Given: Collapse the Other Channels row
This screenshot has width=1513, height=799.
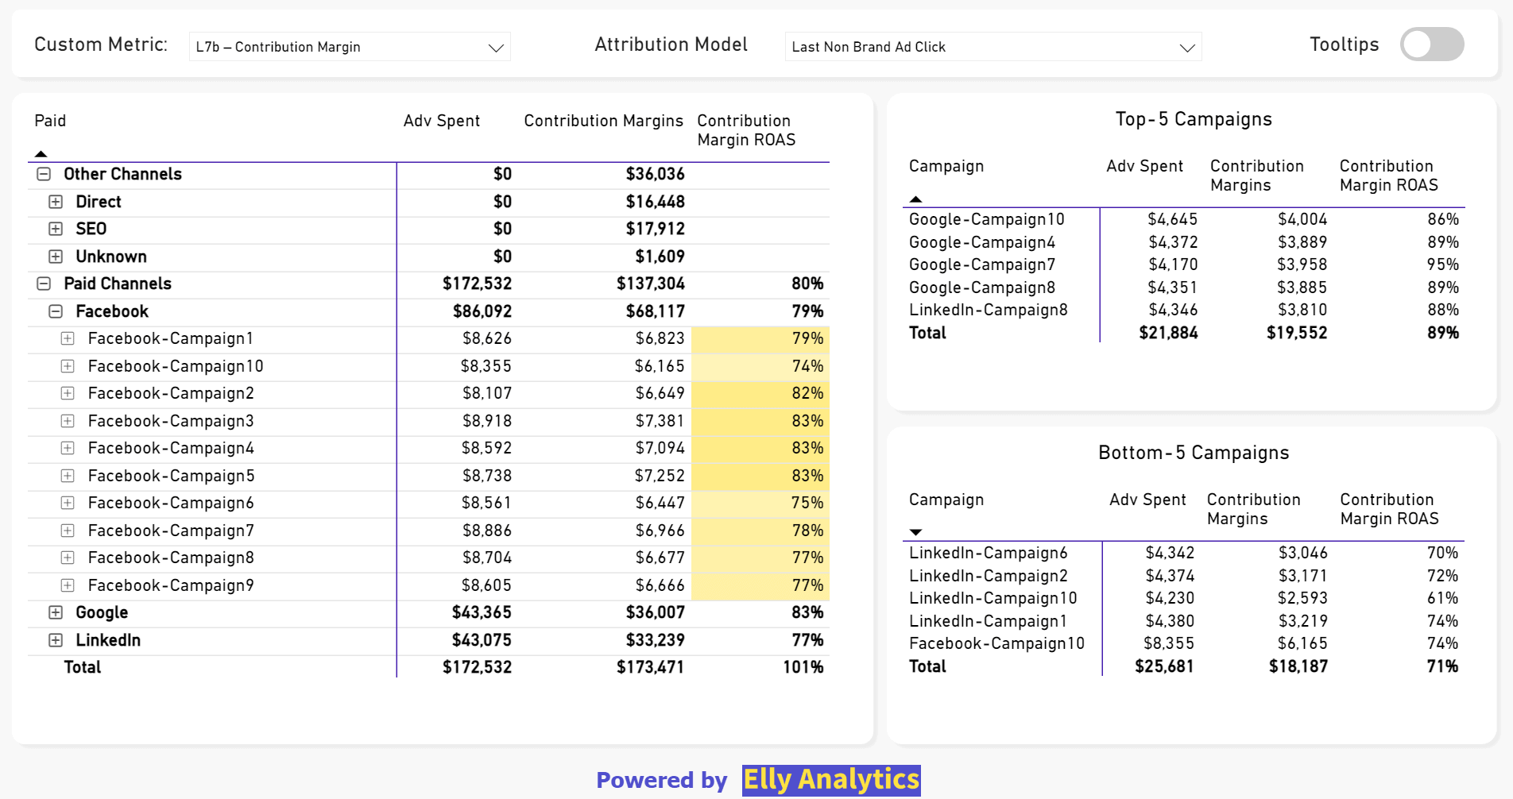Looking at the screenshot, I should (44, 174).
